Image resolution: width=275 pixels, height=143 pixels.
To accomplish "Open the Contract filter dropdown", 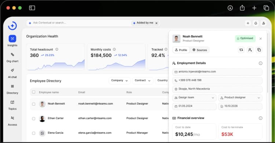I will [x=143, y=80].
